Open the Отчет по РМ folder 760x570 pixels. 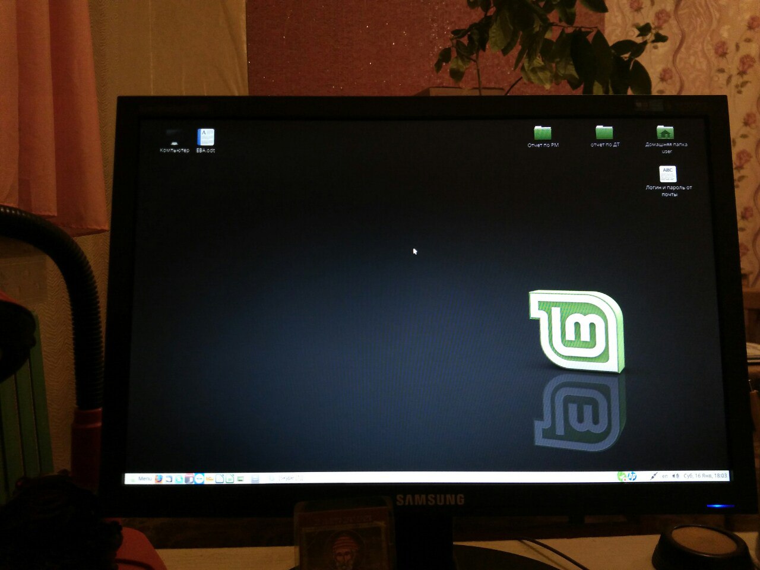tap(543, 137)
